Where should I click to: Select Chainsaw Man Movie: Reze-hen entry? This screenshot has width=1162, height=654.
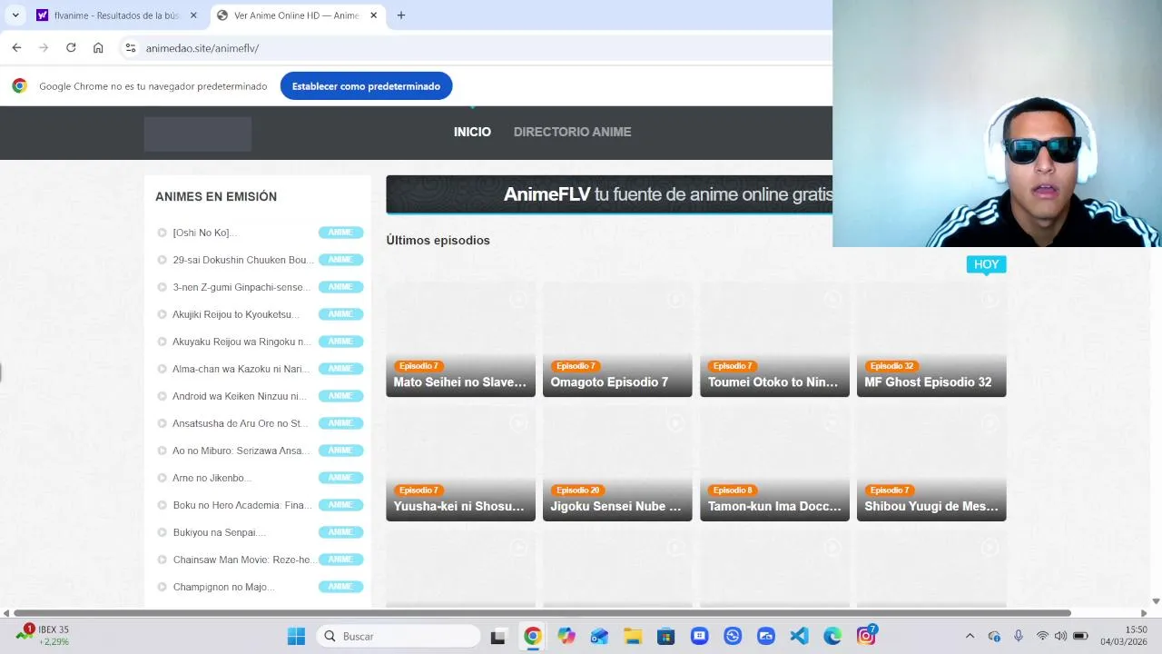245,560
